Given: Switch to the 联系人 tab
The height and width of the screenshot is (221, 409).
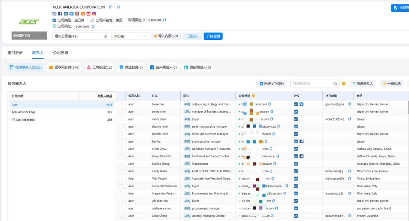Looking at the screenshot, I should click(x=38, y=53).
